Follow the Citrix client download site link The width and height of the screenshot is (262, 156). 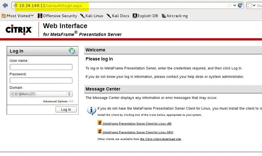pos(161,139)
